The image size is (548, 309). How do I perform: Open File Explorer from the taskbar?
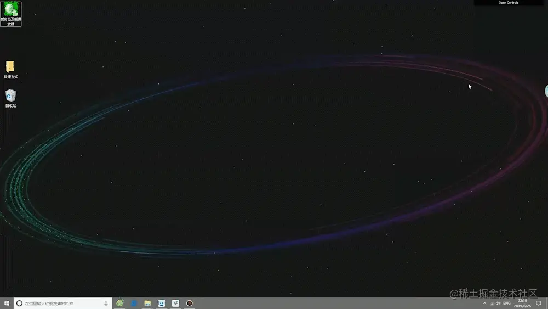(147, 303)
